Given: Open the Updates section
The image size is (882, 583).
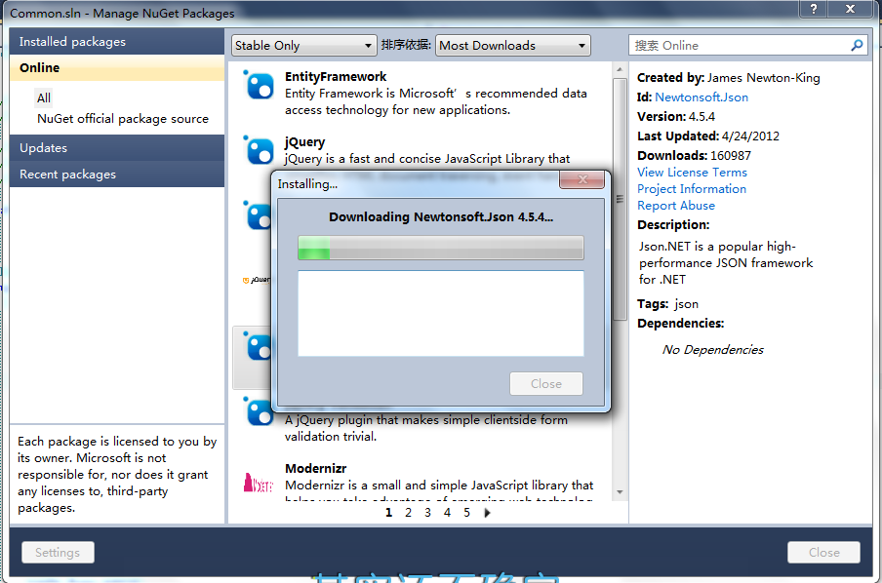Looking at the screenshot, I should tap(117, 148).
